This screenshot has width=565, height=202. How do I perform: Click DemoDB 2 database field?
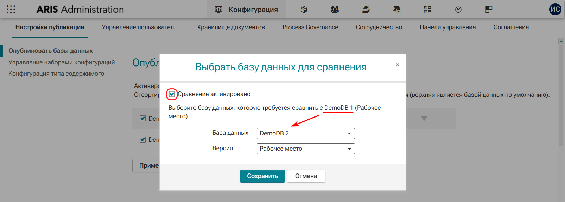point(300,133)
